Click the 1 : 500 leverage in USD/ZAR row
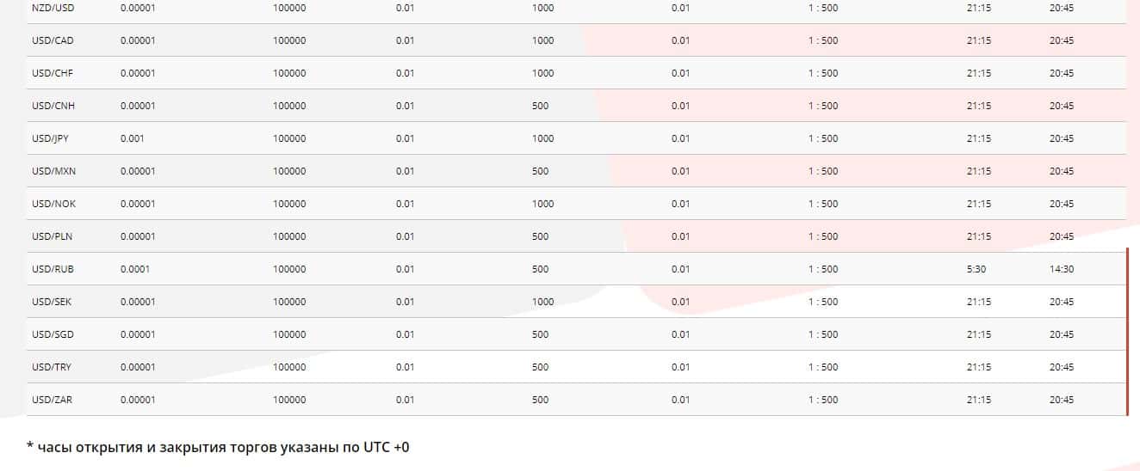1140x471 pixels. click(x=823, y=400)
